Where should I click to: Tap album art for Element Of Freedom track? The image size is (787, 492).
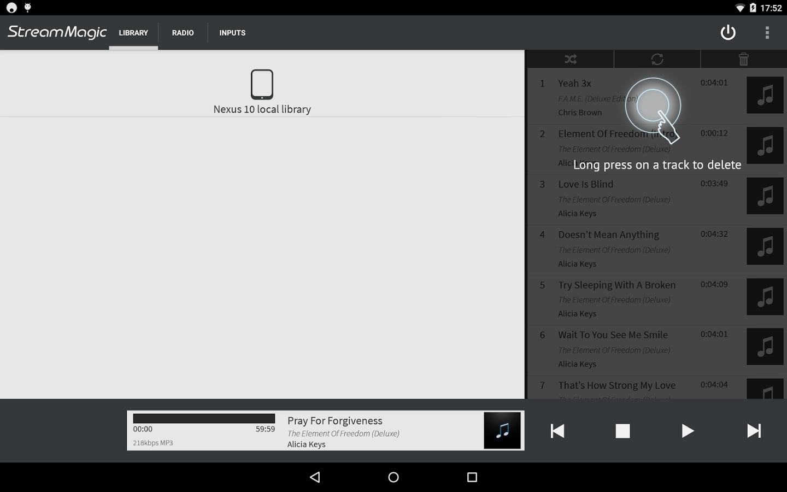pos(765,145)
